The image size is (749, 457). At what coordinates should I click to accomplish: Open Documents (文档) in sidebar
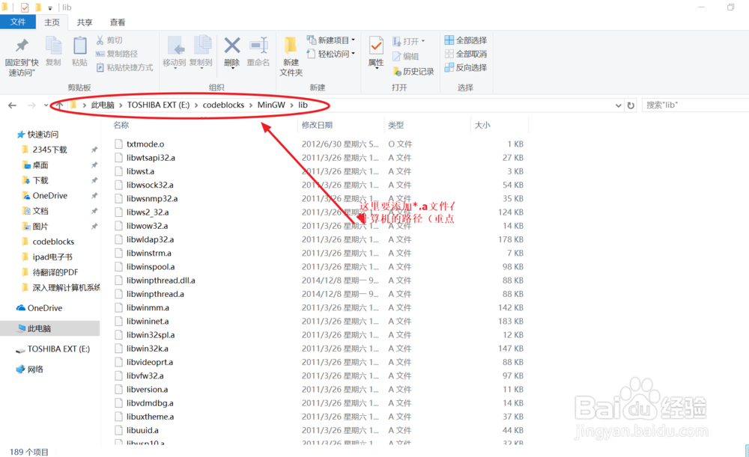click(36, 211)
